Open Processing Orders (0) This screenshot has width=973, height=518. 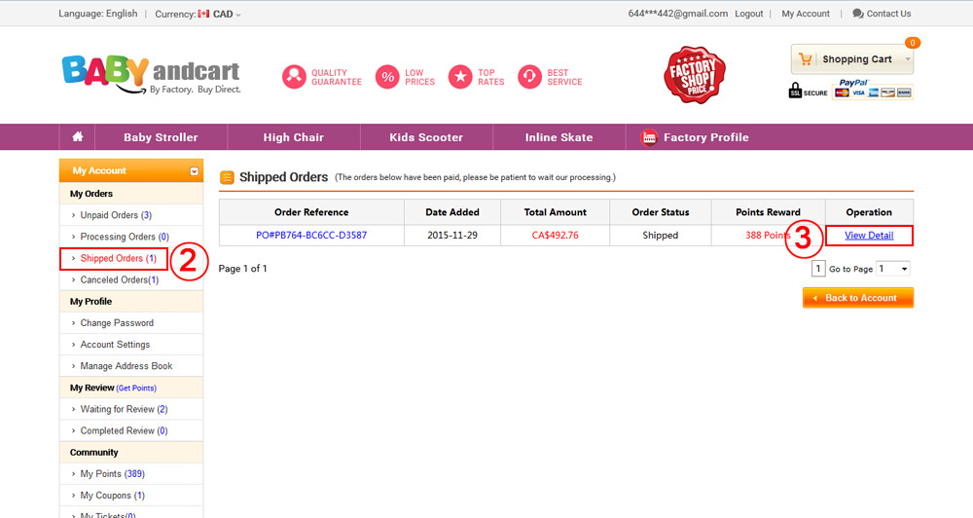[x=125, y=237]
